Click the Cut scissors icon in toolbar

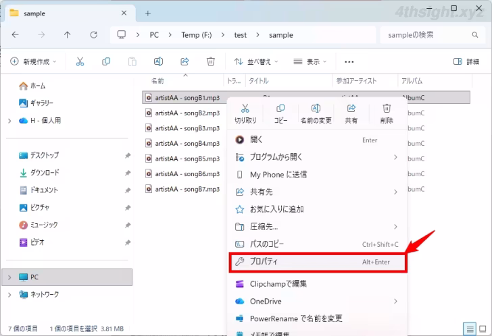coord(80,61)
